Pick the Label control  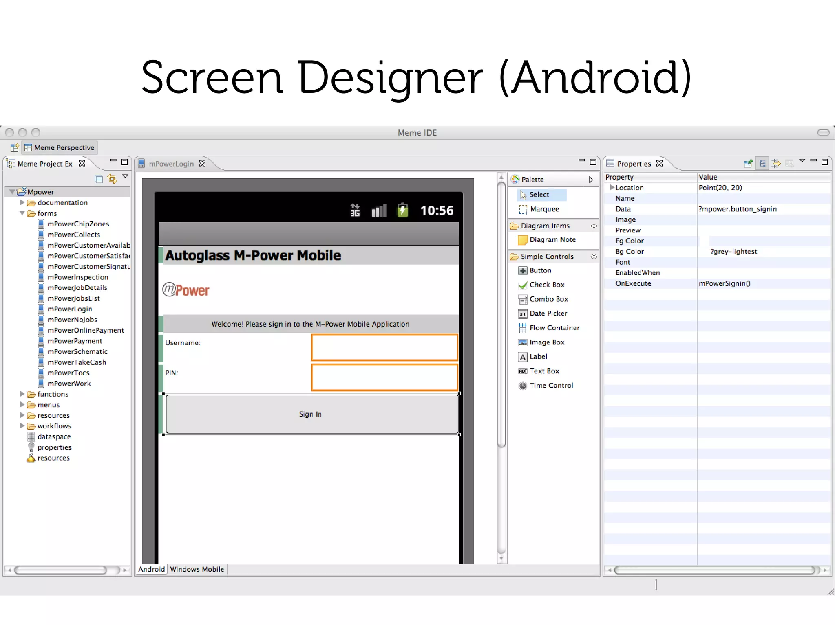[x=532, y=357]
